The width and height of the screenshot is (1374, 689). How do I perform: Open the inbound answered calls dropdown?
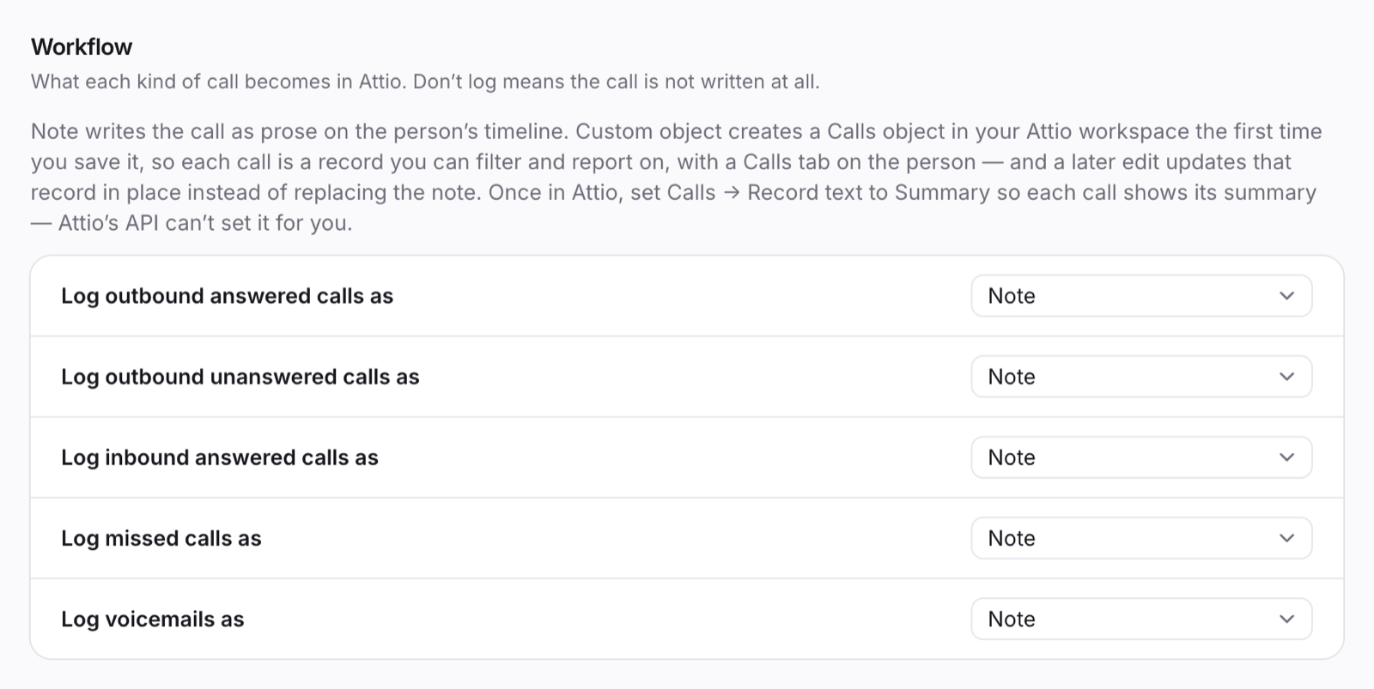point(1141,457)
